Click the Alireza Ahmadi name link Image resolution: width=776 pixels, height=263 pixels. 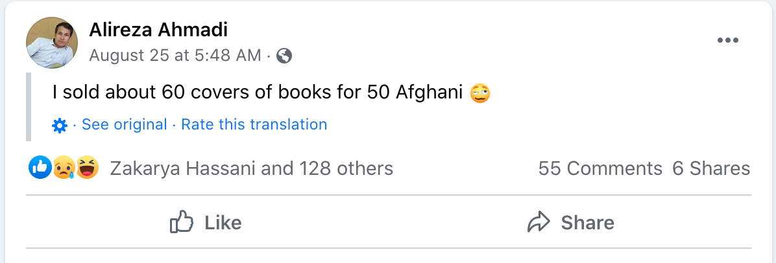point(158,30)
